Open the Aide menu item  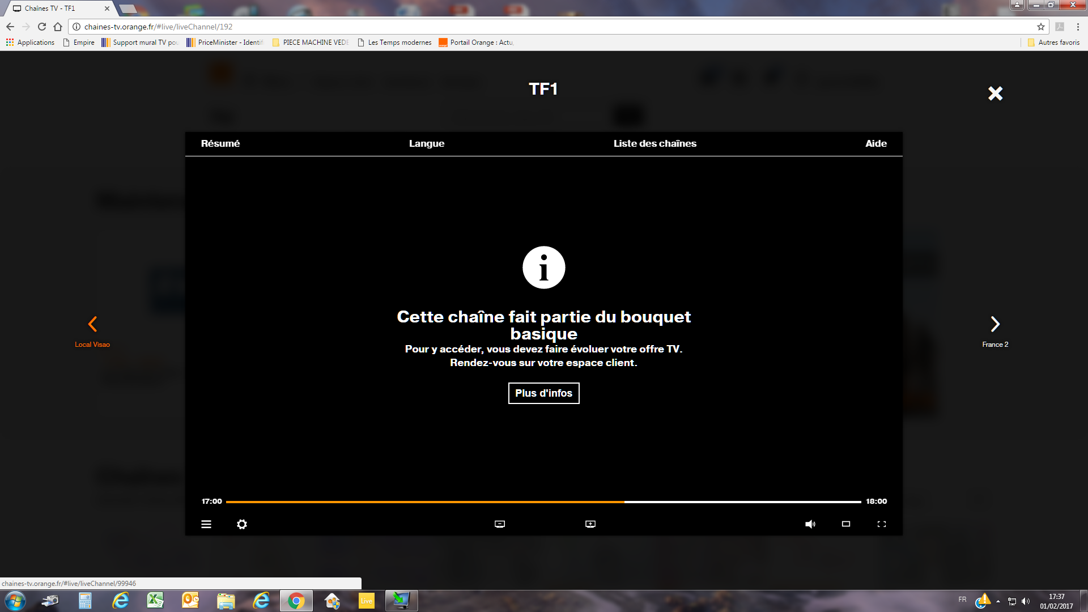point(875,144)
